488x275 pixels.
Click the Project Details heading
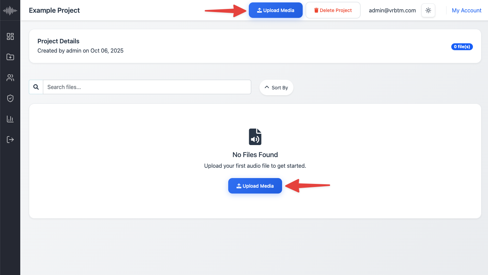click(58, 41)
